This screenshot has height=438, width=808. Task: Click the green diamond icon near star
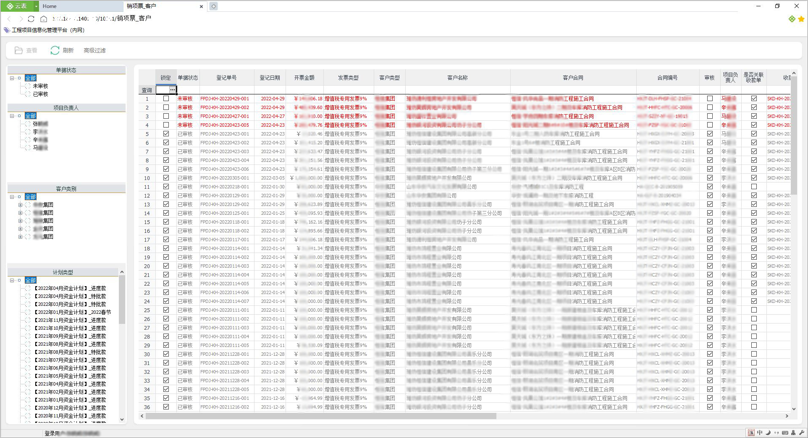(x=792, y=19)
